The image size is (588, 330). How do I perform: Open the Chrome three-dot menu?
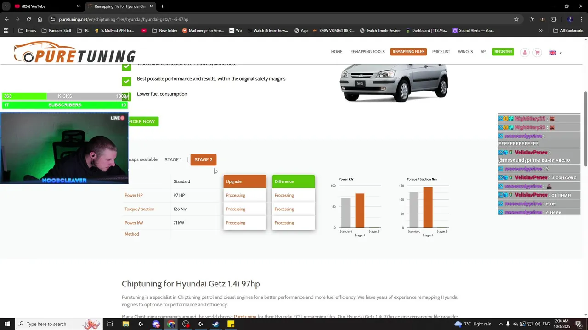pos(581,19)
